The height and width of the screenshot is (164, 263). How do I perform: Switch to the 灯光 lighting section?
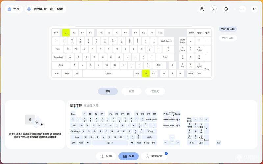(106, 156)
